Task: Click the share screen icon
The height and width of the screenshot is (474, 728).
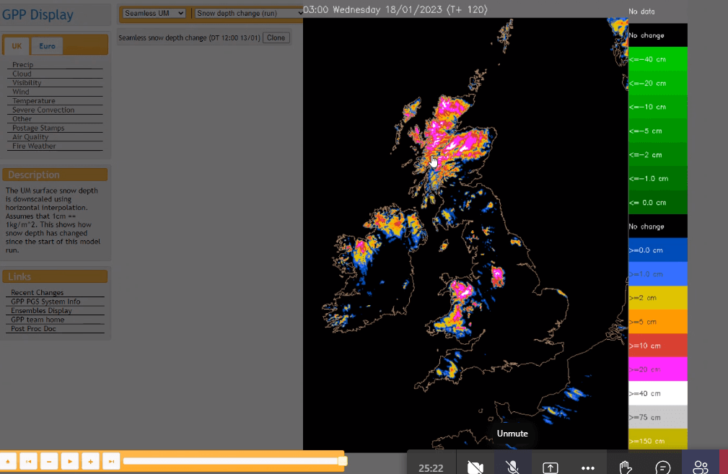Action: [551, 468]
